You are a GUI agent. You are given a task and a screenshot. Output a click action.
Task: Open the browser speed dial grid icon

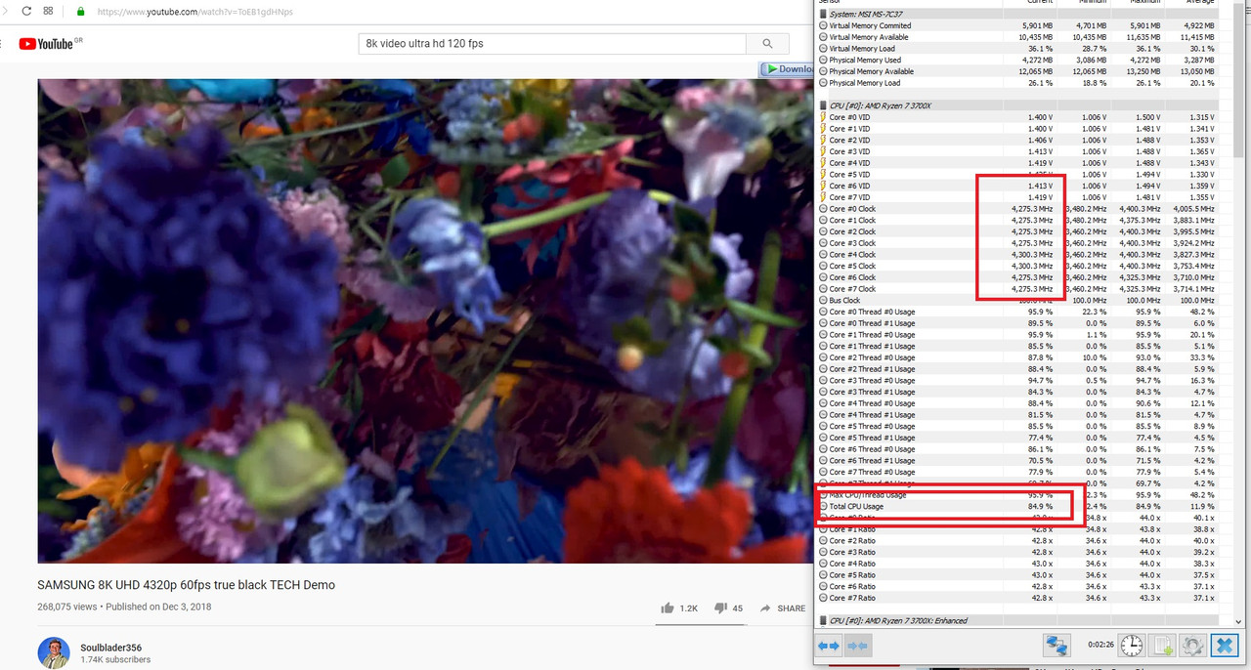49,12
